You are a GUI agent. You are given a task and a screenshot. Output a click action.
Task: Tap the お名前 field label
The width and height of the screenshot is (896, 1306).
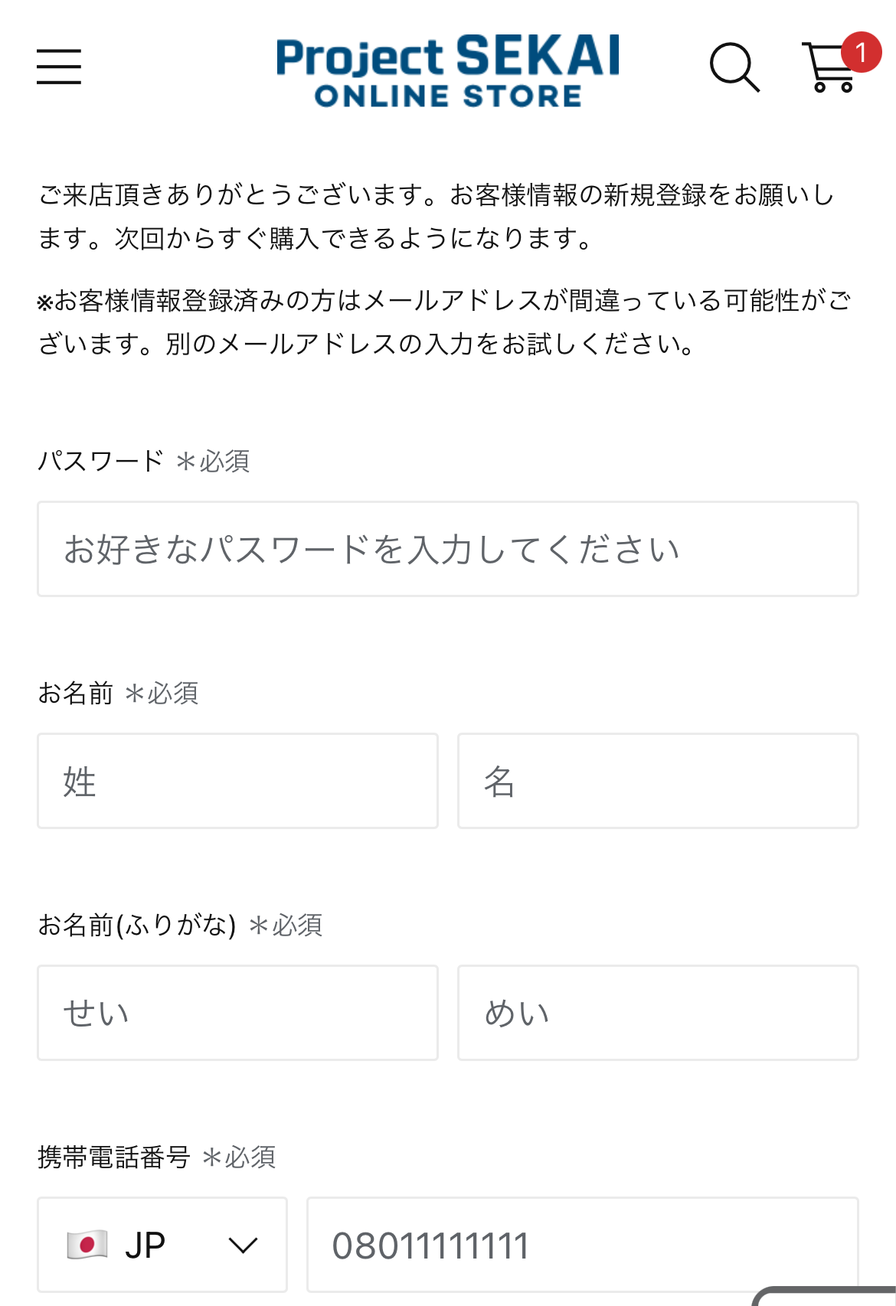click(x=75, y=693)
